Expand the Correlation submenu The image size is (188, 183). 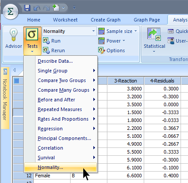tap(60, 148)
